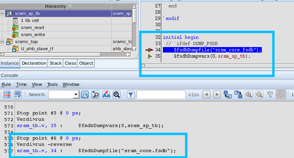Click the Hierarchy panel menu icon
The height and width of the screenshot is (158, 294).
tap(70, 6)
